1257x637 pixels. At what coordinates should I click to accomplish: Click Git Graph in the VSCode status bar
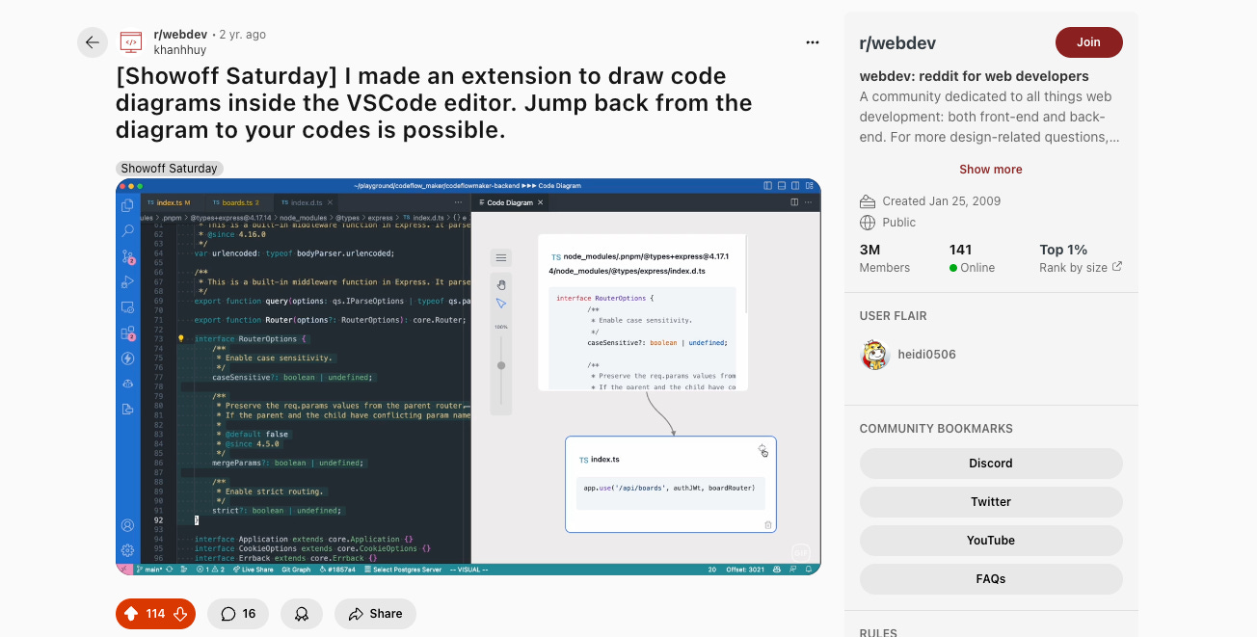[295, 570]
